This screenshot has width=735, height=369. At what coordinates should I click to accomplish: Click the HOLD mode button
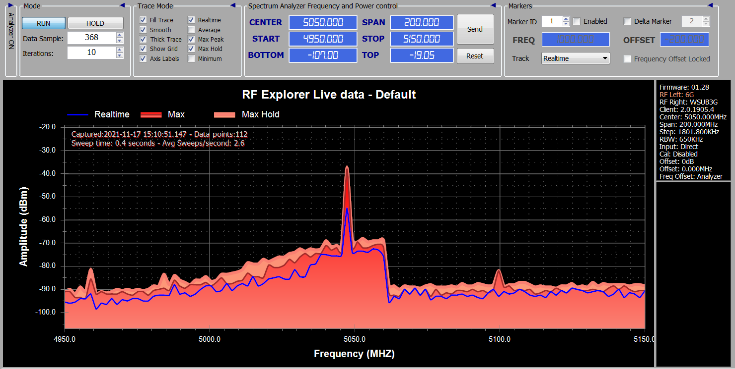[95, 23]
